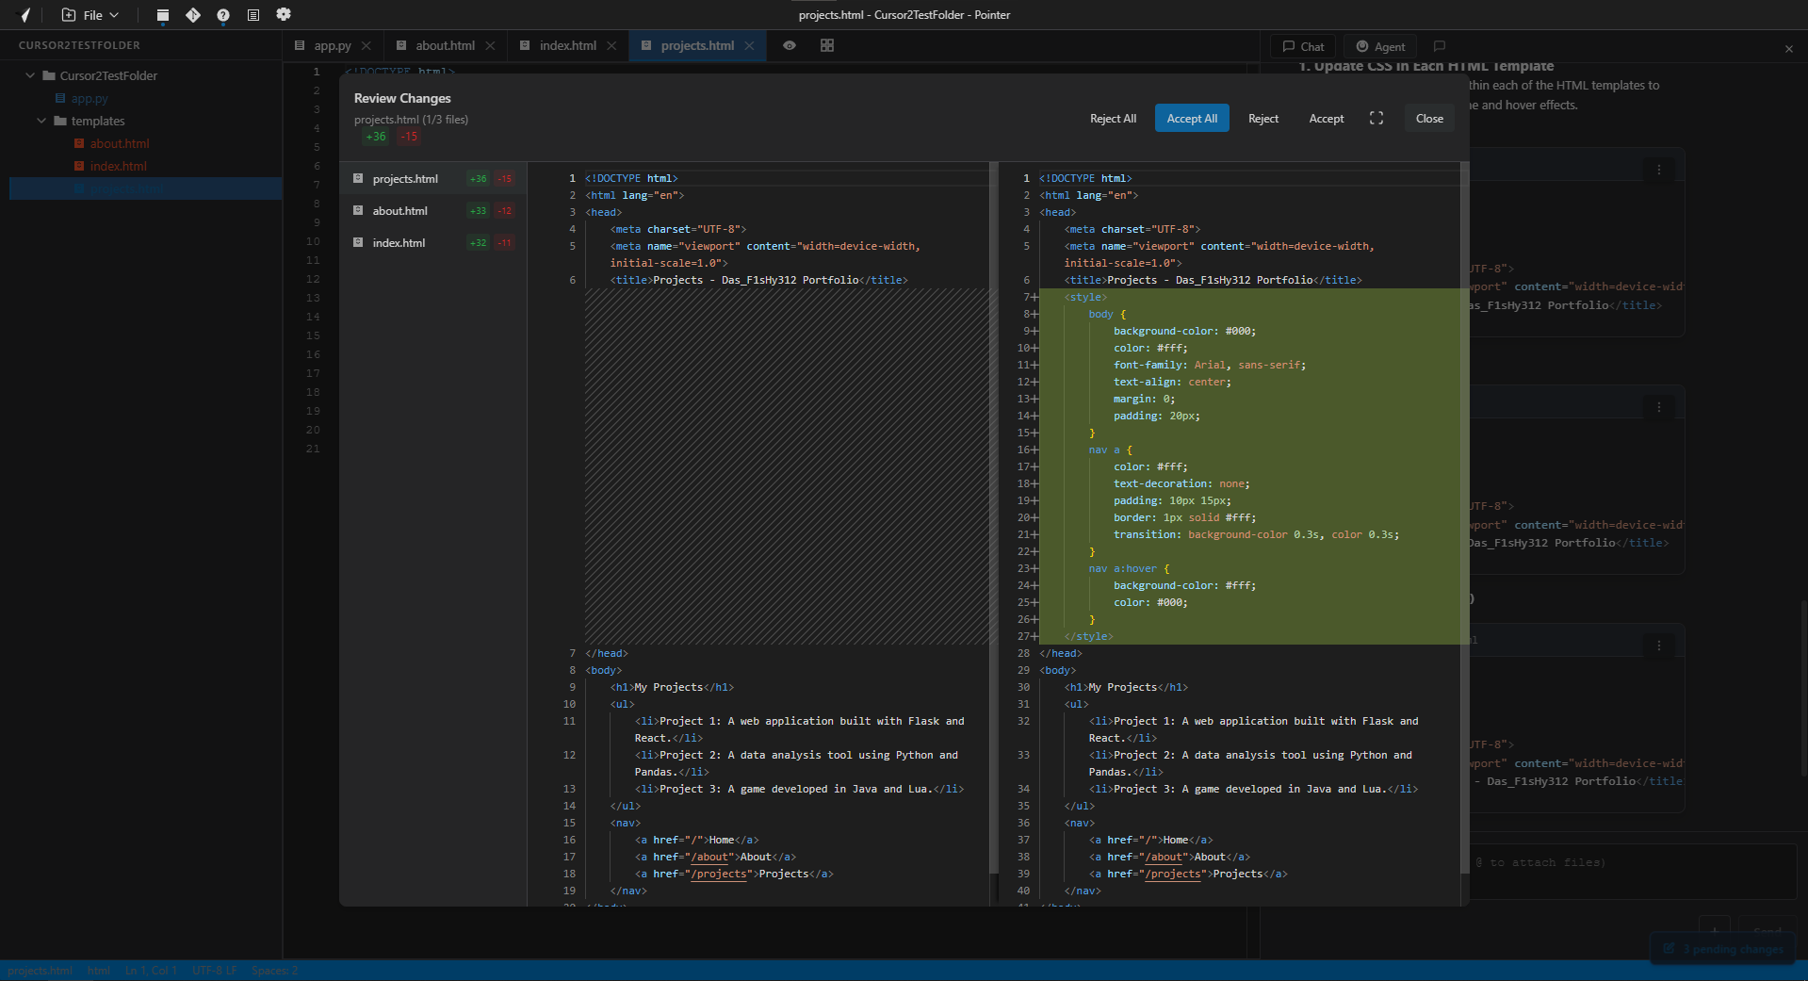1808x981 pixels.
Task: Toggle fullscreen for the review dialog
Action: coord(1376,119)
